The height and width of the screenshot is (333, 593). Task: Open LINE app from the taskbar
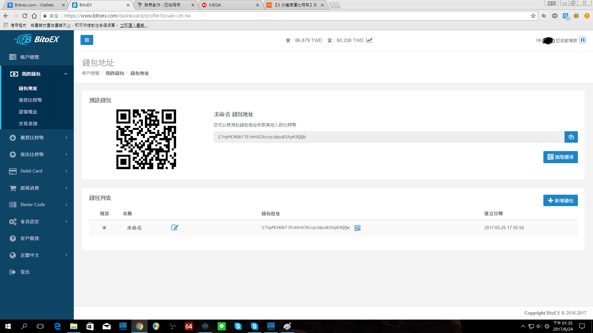click(x=221, y=326)
